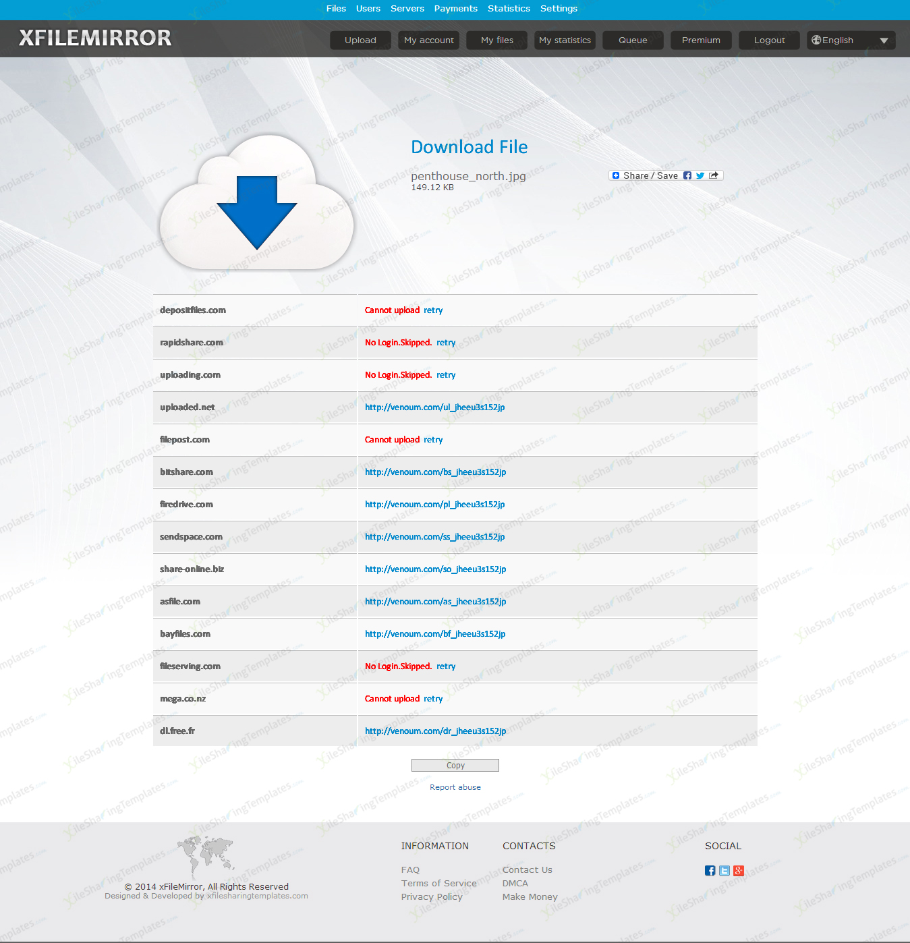This screenshot has width=910, height=943.
Task: Open the footer Facebook social icon
Action: pyautogui.click(x=710, y=871)
